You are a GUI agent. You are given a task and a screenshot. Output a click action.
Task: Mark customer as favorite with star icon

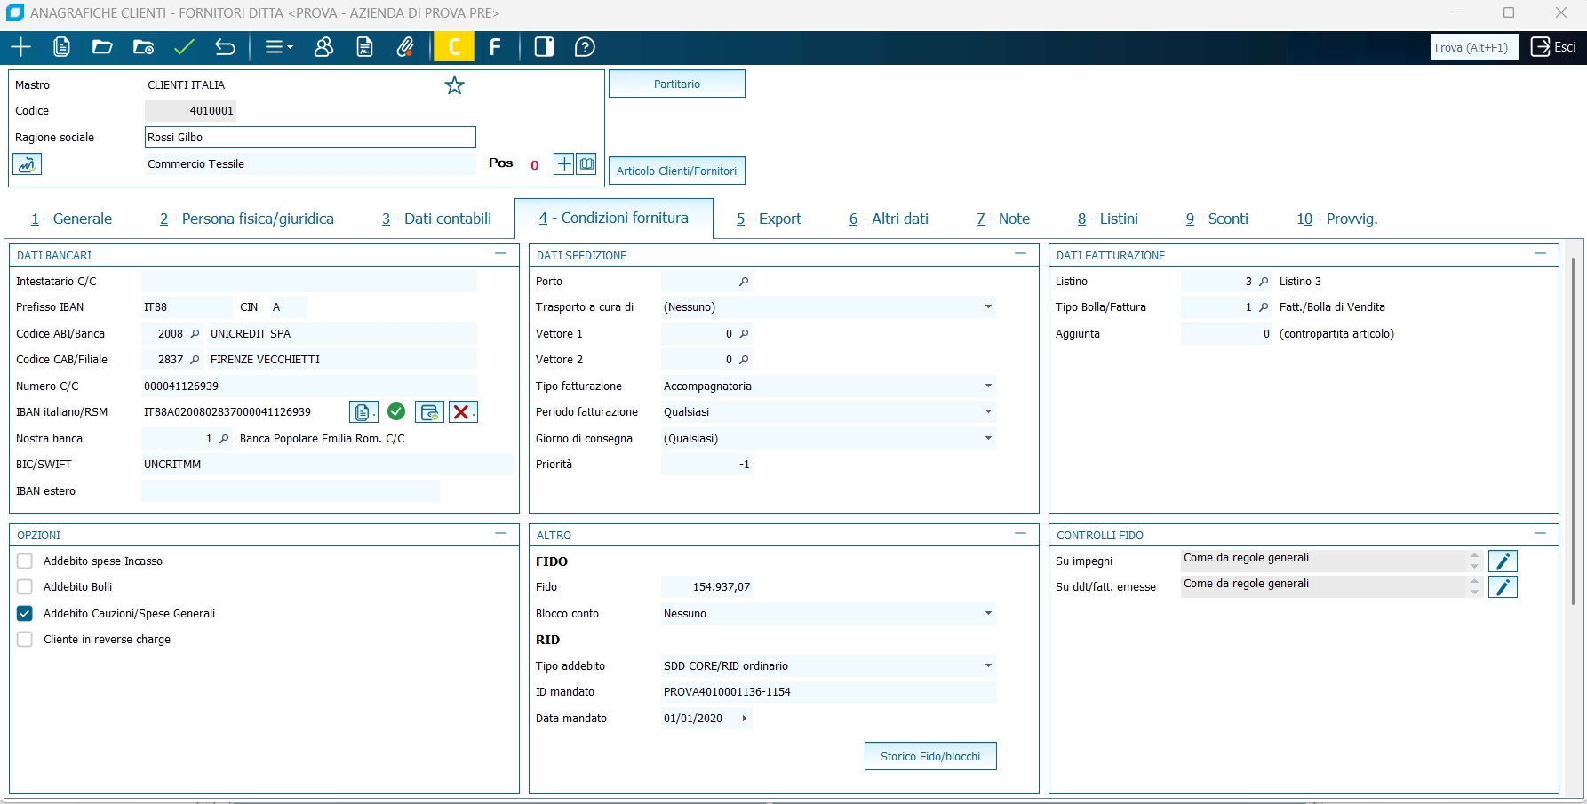(x=454, y=85)
